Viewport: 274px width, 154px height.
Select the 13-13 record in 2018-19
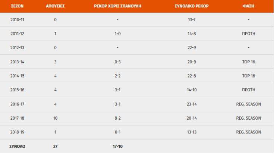(x=192, y=132)
